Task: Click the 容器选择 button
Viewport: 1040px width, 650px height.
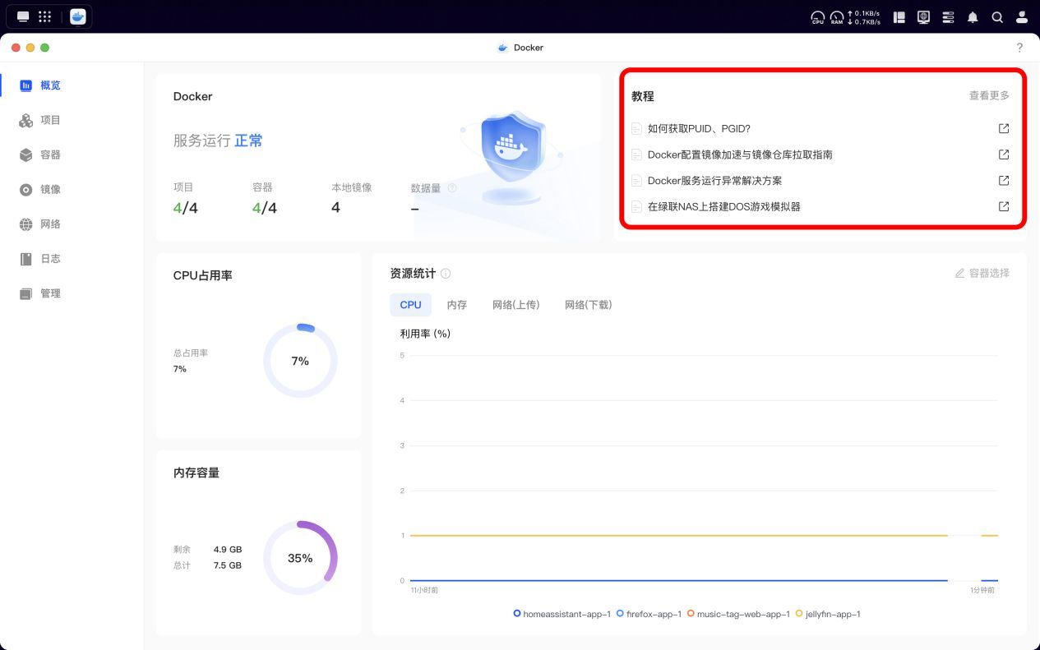Action: pos(982,273)
